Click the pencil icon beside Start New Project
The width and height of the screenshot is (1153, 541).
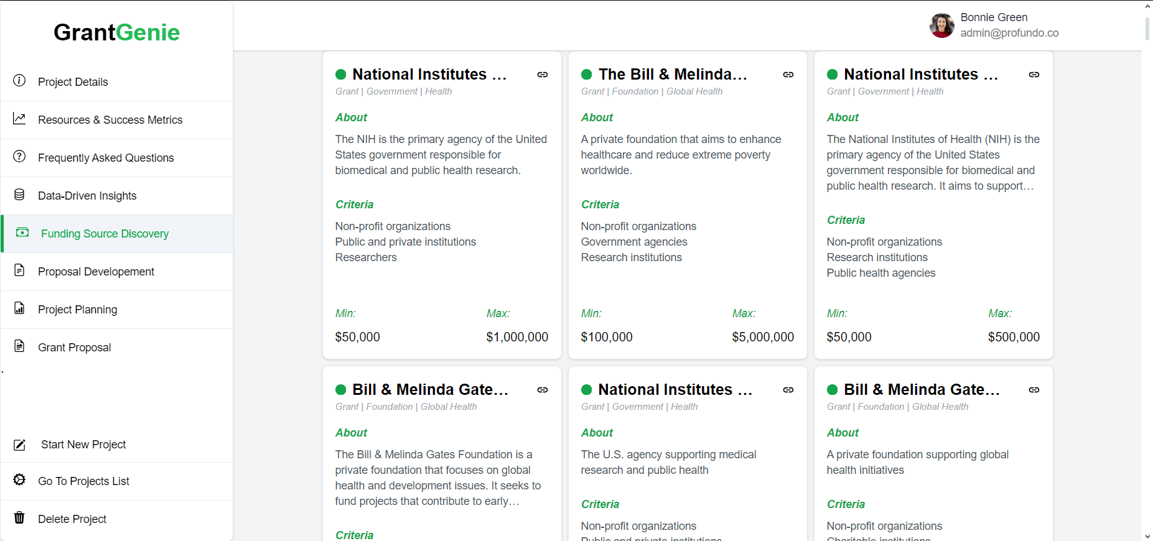tap(19, 445)
